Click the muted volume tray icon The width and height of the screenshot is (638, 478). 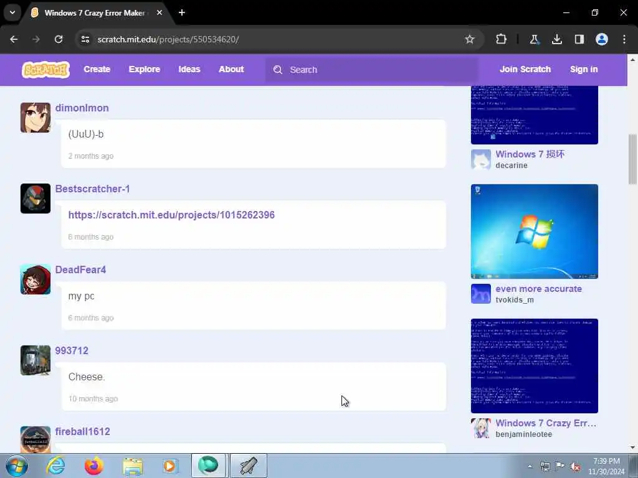[575, 466]
